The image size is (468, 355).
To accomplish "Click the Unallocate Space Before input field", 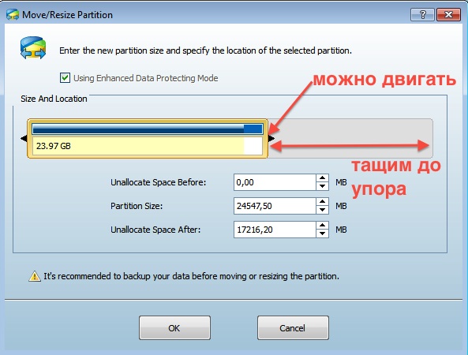I will (x=275, y=182).
